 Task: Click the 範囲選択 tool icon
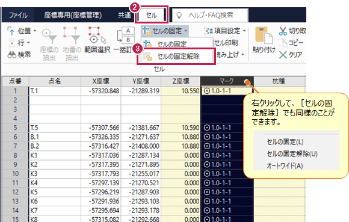[x=97, y=35]
